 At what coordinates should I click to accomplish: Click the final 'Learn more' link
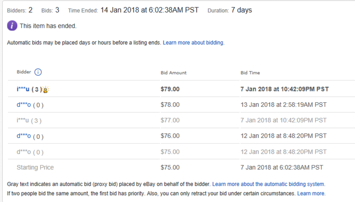click(311, 194)
